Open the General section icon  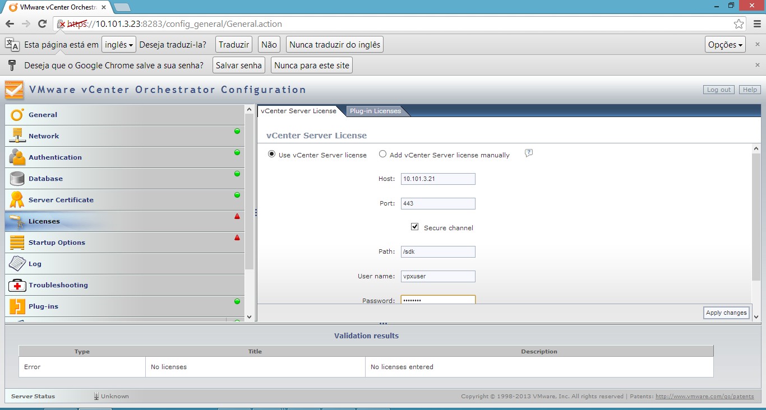17,115
